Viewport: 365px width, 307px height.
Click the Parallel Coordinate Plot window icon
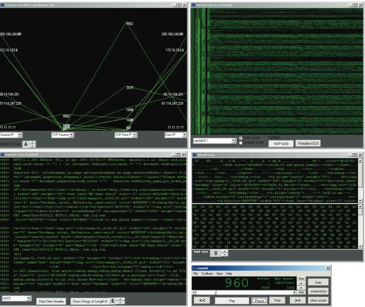pos(2,5)
